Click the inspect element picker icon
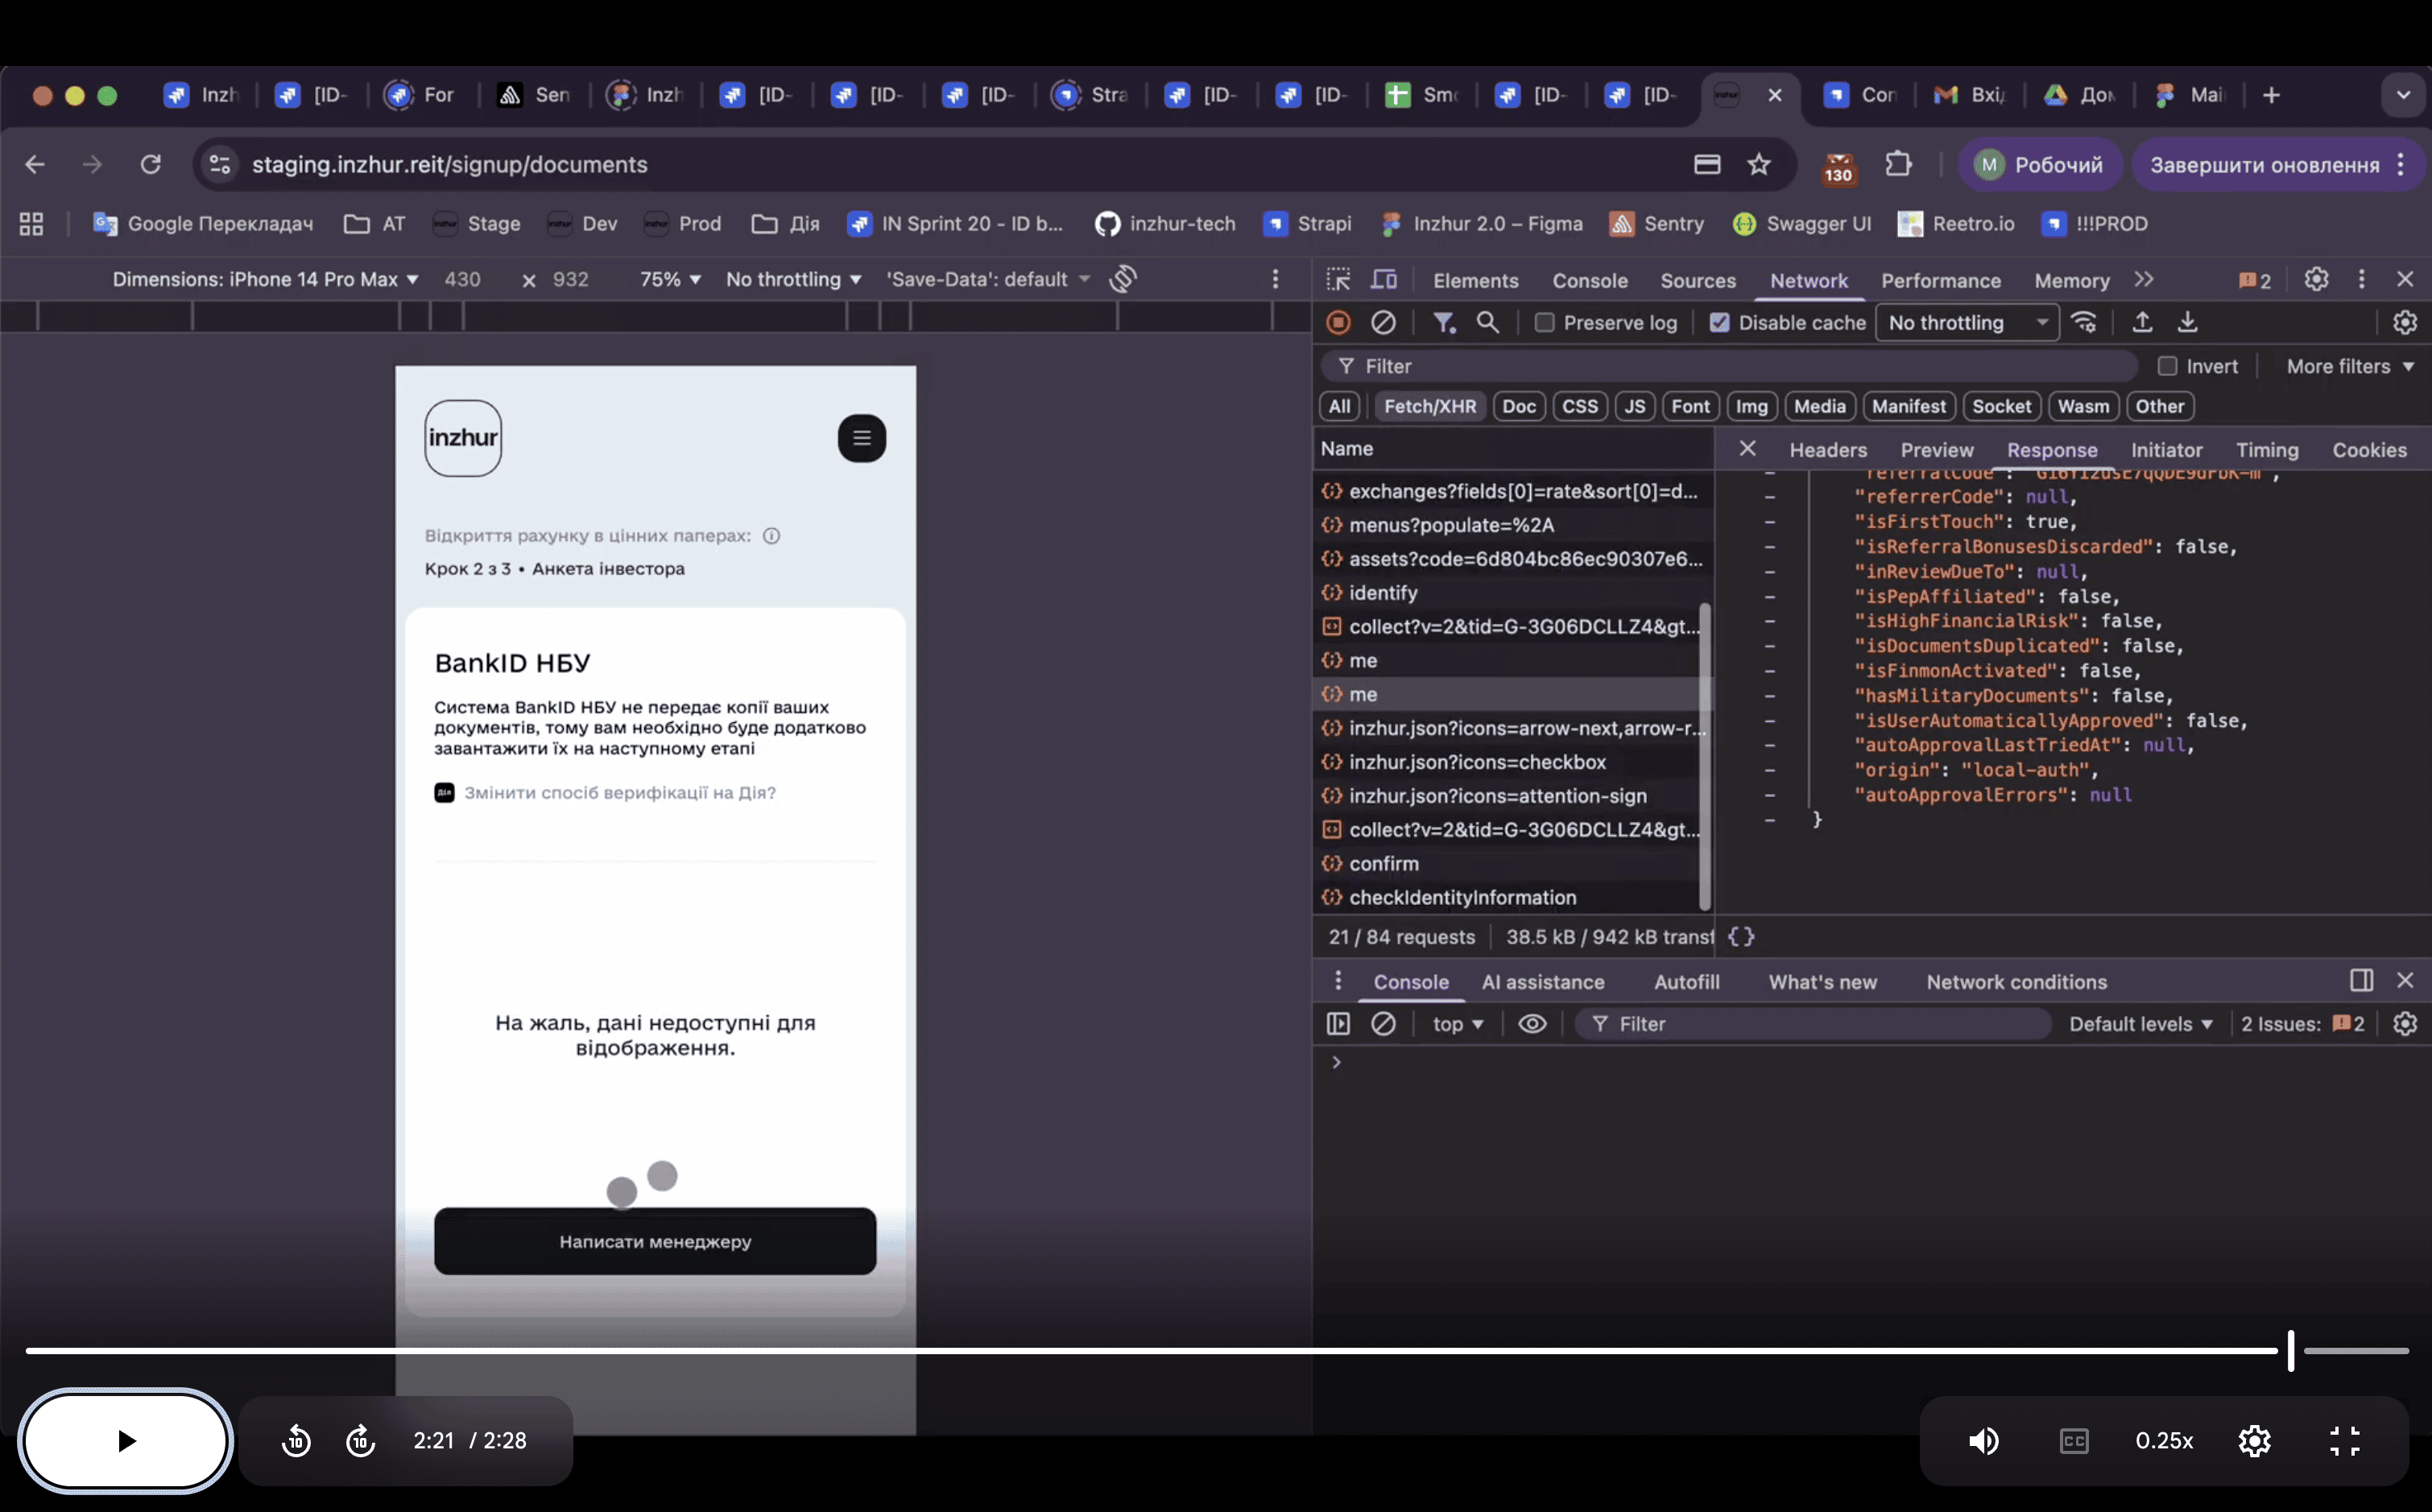2432x1512 pixels. (1338, 280)
